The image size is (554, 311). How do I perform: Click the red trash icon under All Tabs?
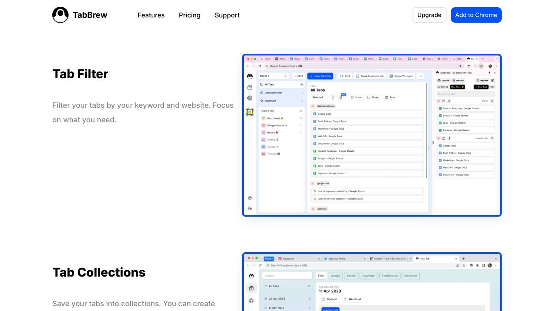pyautogui.click(x=333, y=97)
